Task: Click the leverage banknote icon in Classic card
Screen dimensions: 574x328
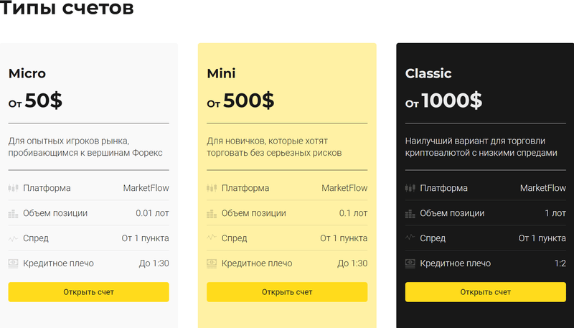Action: pyautogui.click(x=410, y=263)
